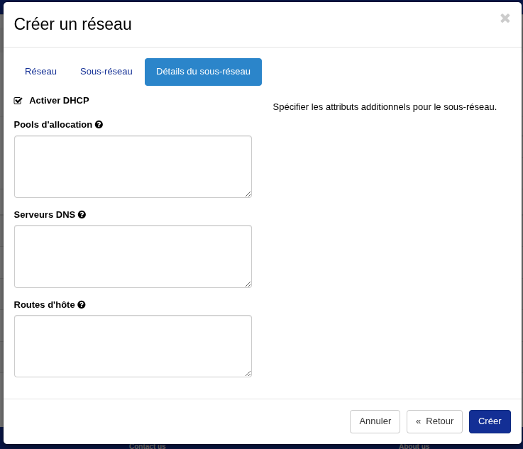This screenshot has width=523, height=449.
Task: Focus the Routes d'hôte text area
Action: [133, 346]
